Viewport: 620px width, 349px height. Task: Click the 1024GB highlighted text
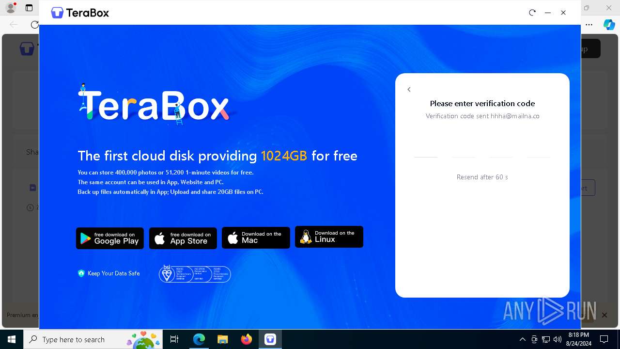point(284,156)
